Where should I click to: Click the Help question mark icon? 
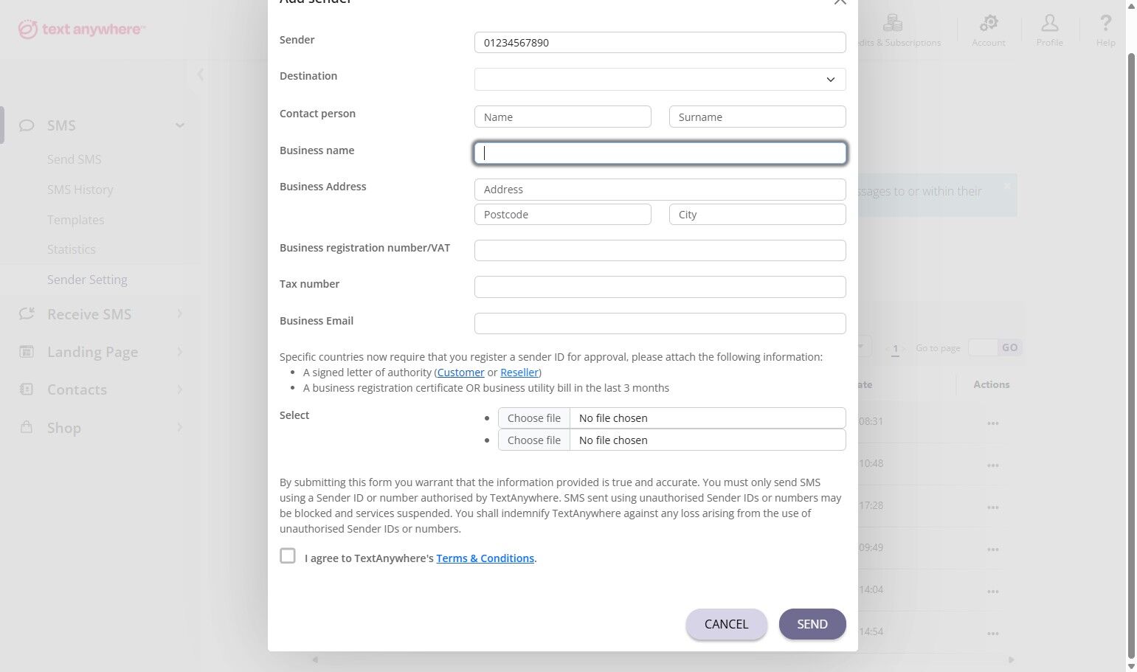[1105, 24]
